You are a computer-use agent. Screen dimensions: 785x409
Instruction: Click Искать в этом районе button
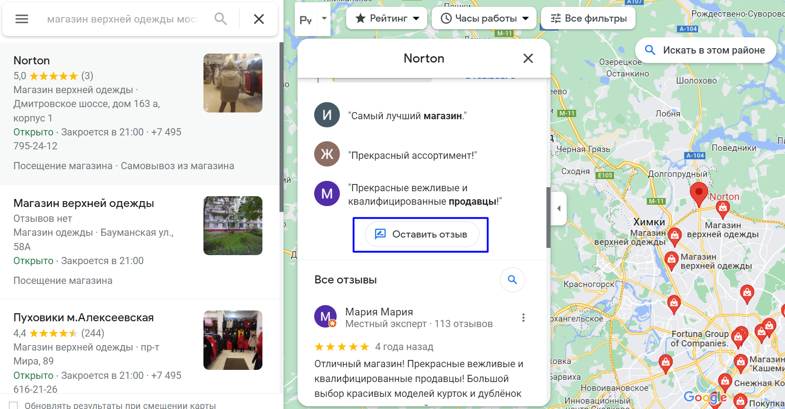click(705, 50)
